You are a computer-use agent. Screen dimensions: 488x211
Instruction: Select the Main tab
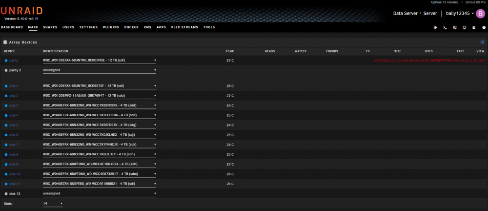33,27
